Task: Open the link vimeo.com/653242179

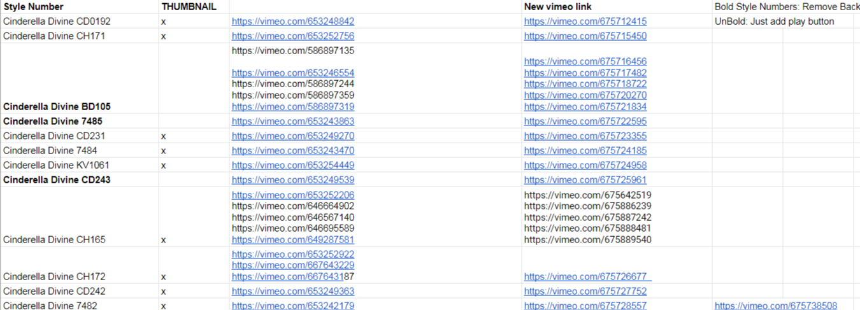Action: [293, 306]
